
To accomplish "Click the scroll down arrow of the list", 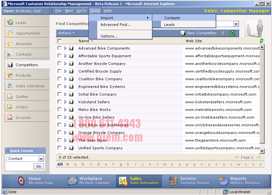I will (x=262, y=151).
